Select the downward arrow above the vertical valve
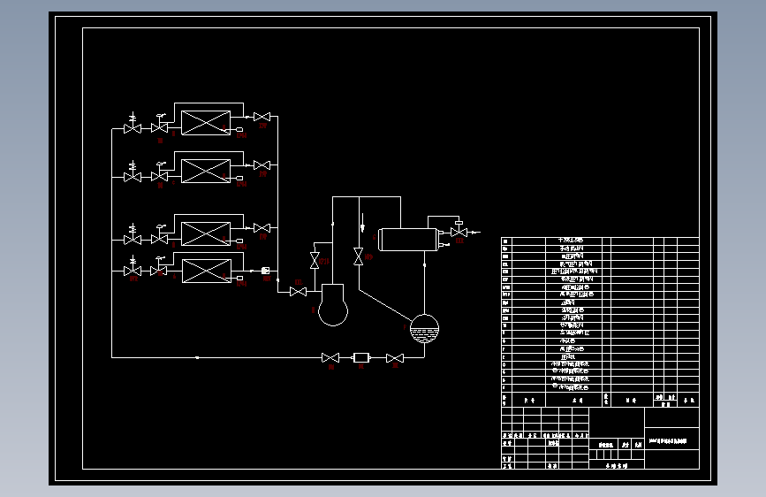 pyautogui.click(x=362, y=223)
